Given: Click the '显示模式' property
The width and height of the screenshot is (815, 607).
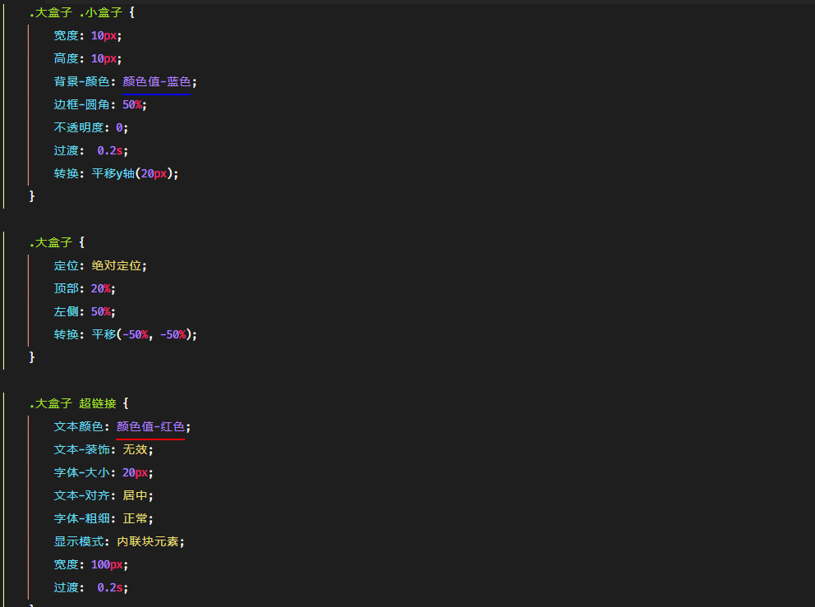Looking at the screenshot, I should (79, 541).
